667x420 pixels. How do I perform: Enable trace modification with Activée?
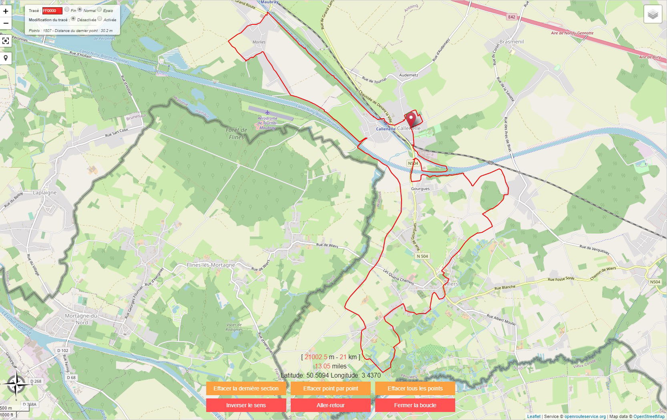[100, 18]
